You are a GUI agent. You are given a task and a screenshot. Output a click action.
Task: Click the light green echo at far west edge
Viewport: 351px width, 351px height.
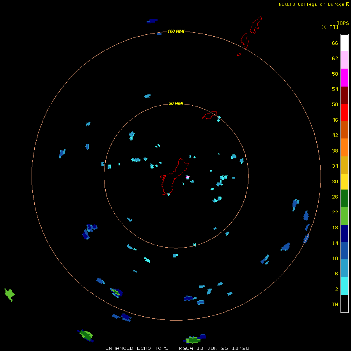pos(9,294)
